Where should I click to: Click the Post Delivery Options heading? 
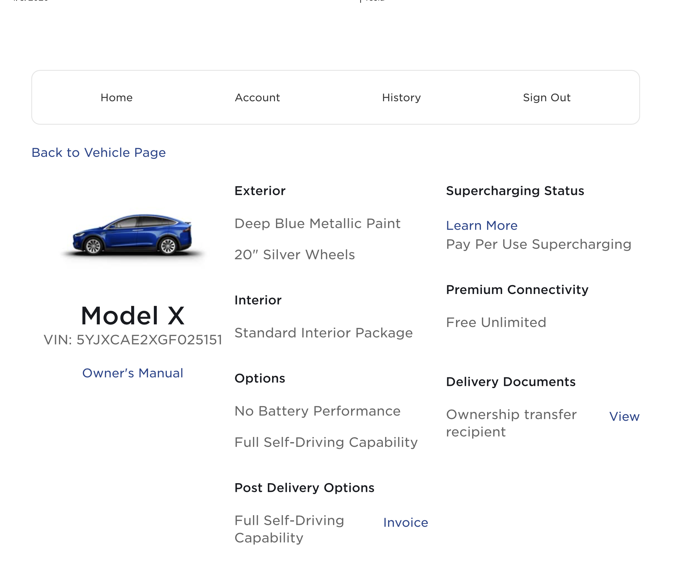click(x=304, y=487)
